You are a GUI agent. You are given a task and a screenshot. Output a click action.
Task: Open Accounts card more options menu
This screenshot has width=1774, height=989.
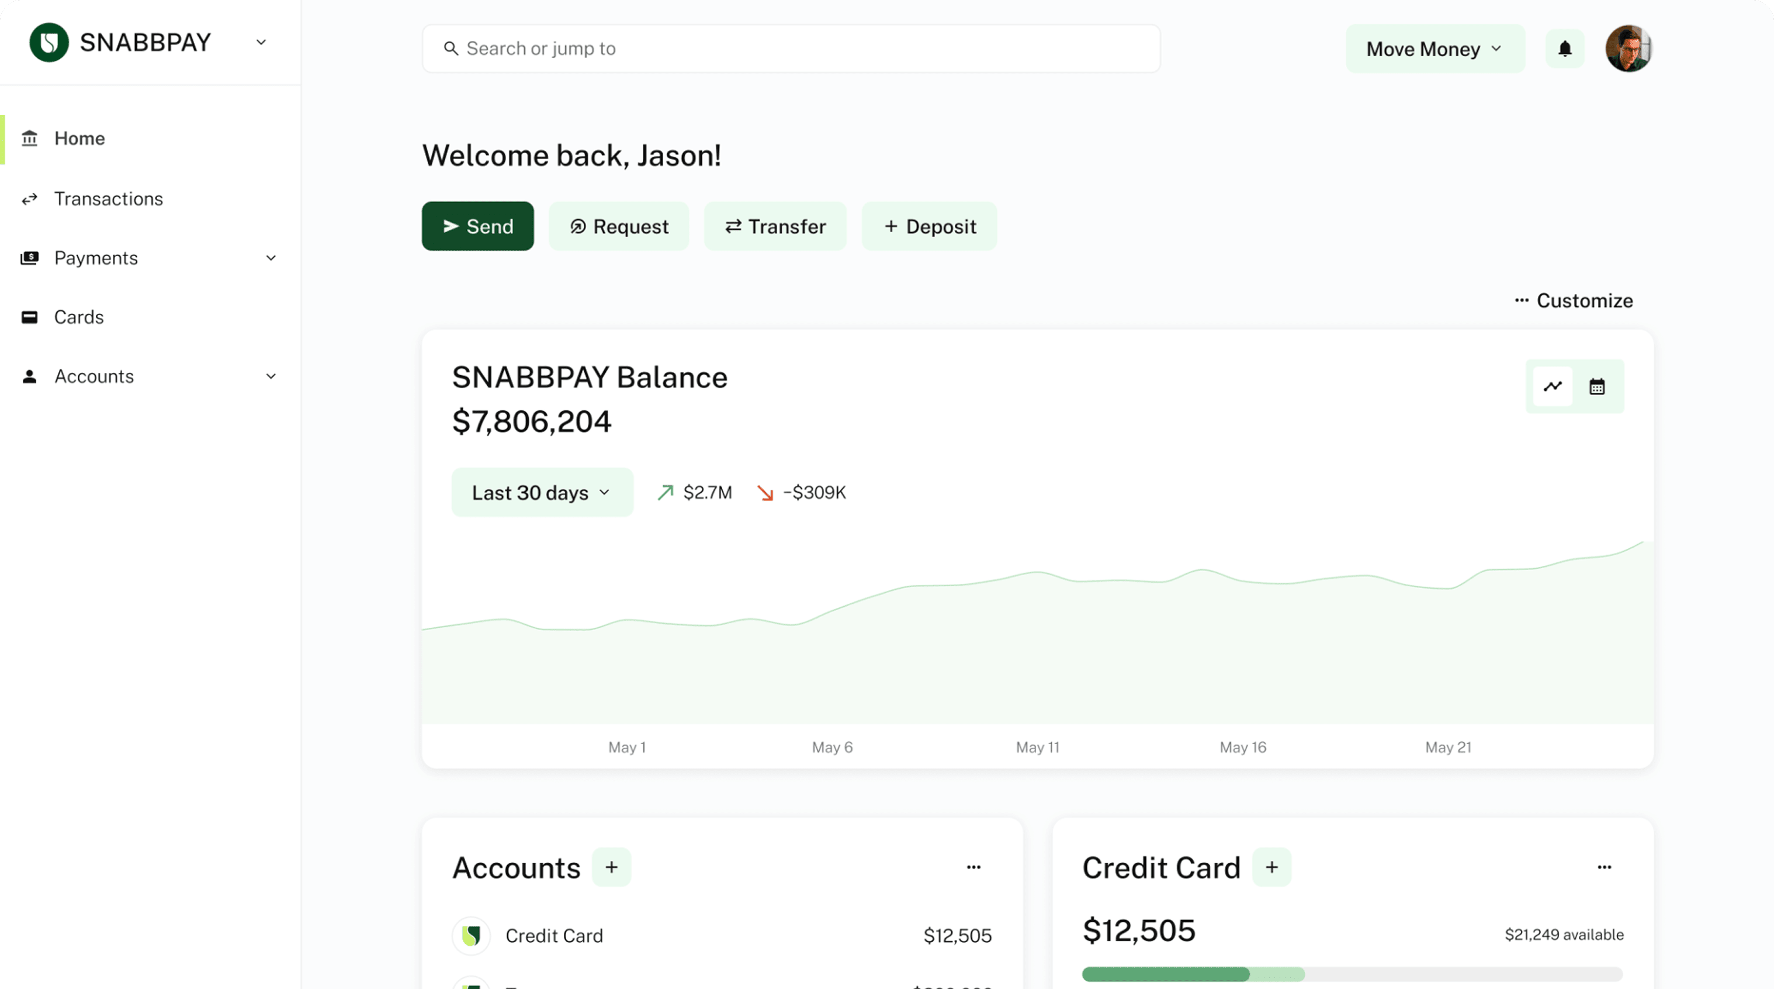pyautogui.click(x=973, y=867)
